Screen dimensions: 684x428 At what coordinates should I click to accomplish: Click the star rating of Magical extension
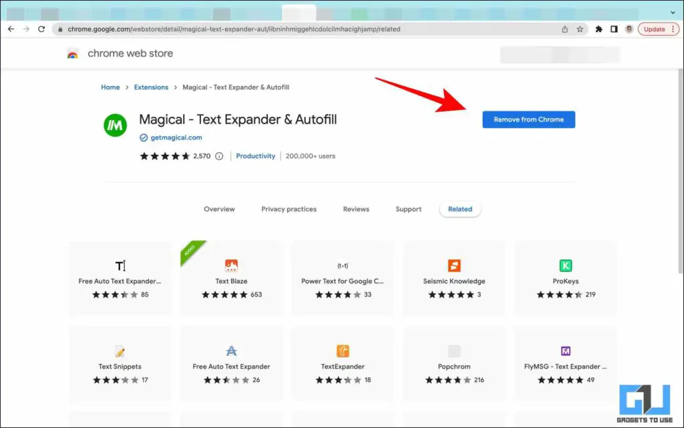[165, 156]
